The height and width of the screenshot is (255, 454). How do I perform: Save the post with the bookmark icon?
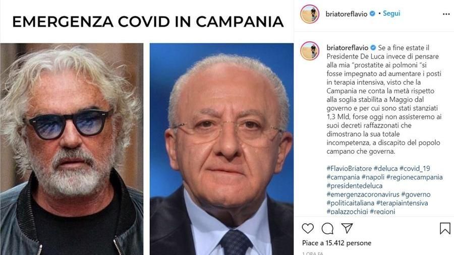[x=445, y=228]
